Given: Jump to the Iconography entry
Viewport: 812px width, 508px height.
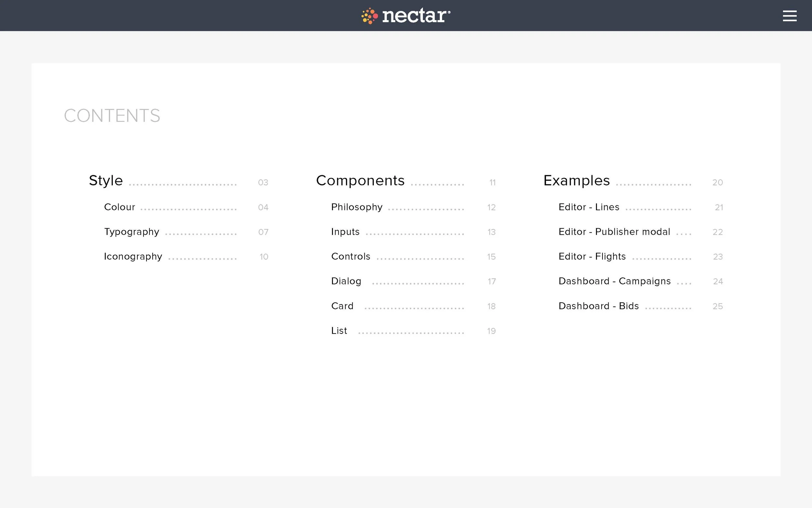Looking at the screenshot, I should (133, 257).
